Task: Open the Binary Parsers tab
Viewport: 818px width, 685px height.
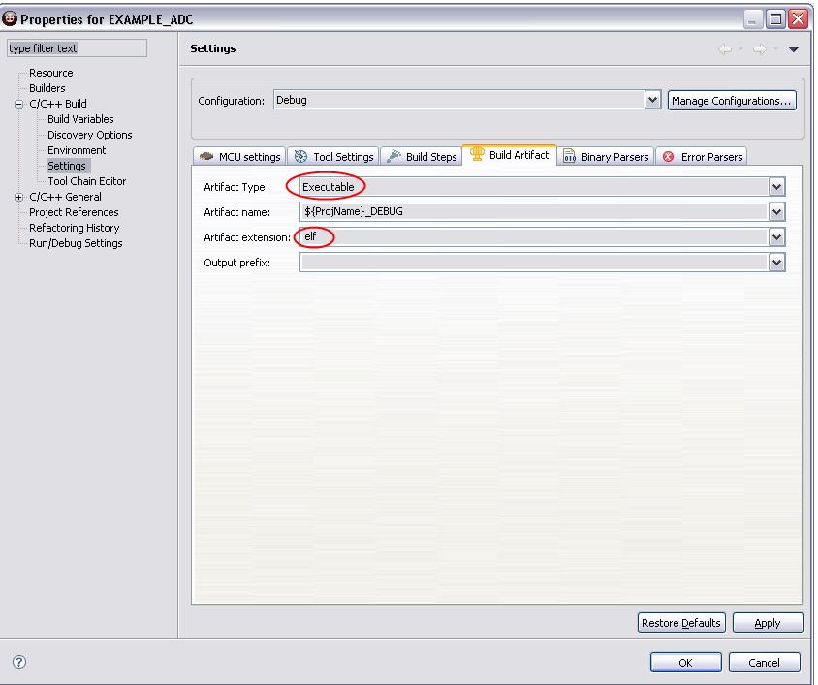Action: [606, 157]
